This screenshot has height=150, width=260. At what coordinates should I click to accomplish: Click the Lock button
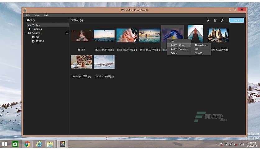pyautogui.click(x=236, y=20)
